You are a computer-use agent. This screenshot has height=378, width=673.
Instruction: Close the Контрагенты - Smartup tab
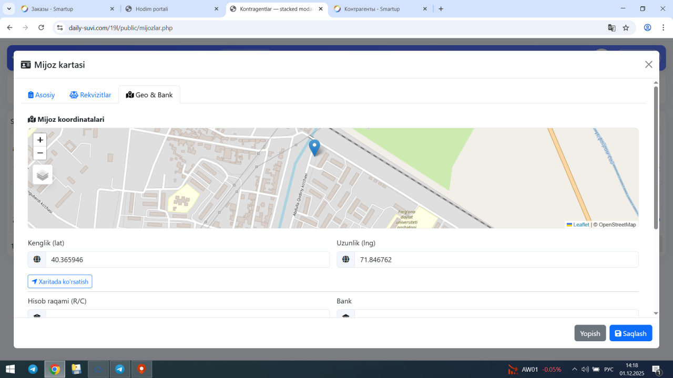coord(425,9)
